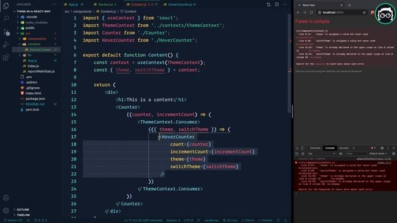Open .gitignore in the explorer

point(32,88)
